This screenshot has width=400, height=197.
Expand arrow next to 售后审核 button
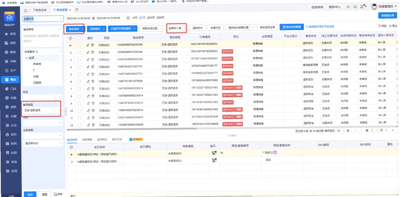[x=82, y=29]
